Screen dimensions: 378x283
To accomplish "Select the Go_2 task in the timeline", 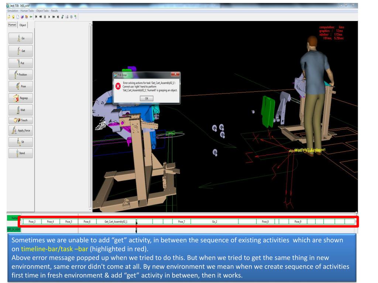I will [x=214, y=222].
